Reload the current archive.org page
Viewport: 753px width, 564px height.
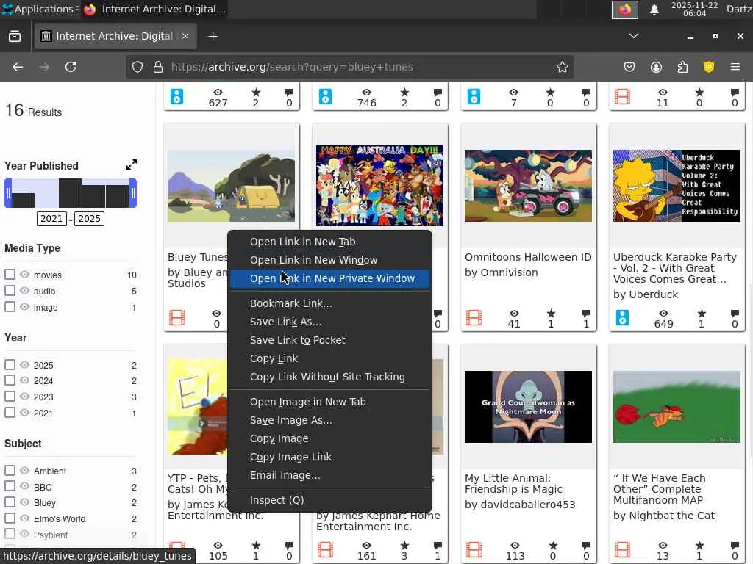click(x=71, y=67)
